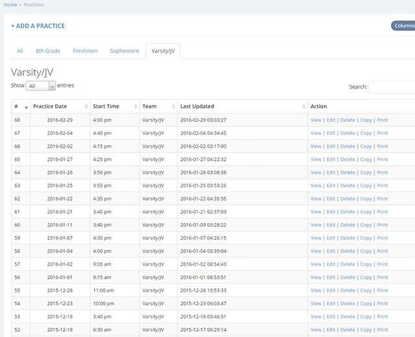This screenshot has width=415, height=337.
Task: Sort by Last Updated column header
Action: coord(197,106)
